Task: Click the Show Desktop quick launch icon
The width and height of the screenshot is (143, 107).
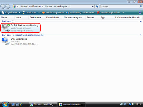Action: click(x=13, y=104)
